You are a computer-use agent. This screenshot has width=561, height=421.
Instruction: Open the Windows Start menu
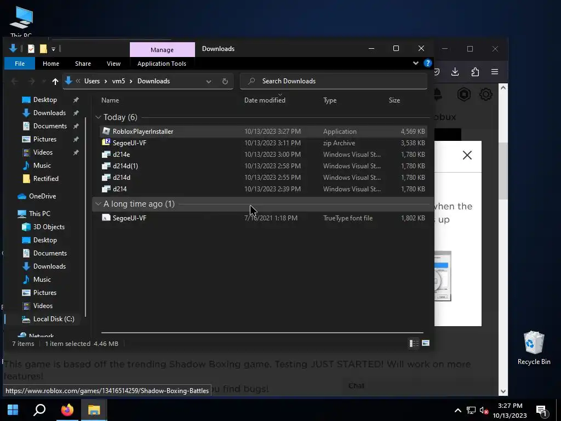click(x=13, y=409)
